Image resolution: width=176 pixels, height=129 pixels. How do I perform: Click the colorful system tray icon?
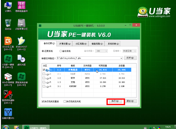pyautogui.click(x=159, y=128)
